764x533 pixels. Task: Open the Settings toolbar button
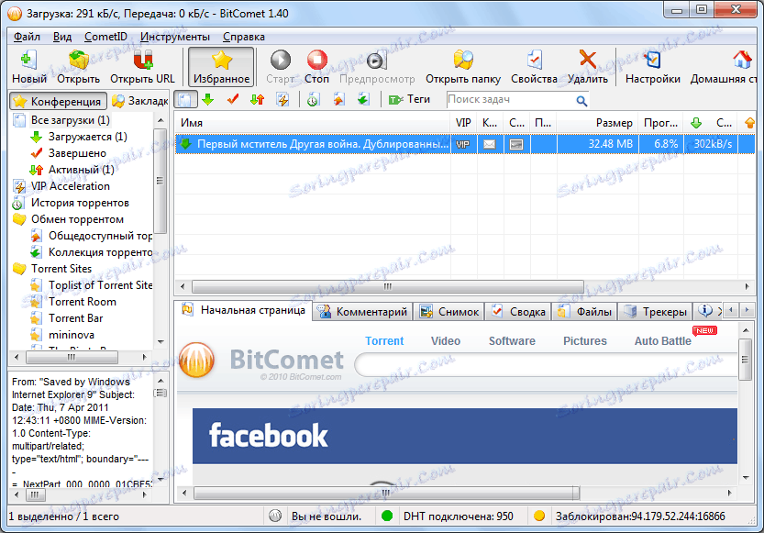[652, 67]
